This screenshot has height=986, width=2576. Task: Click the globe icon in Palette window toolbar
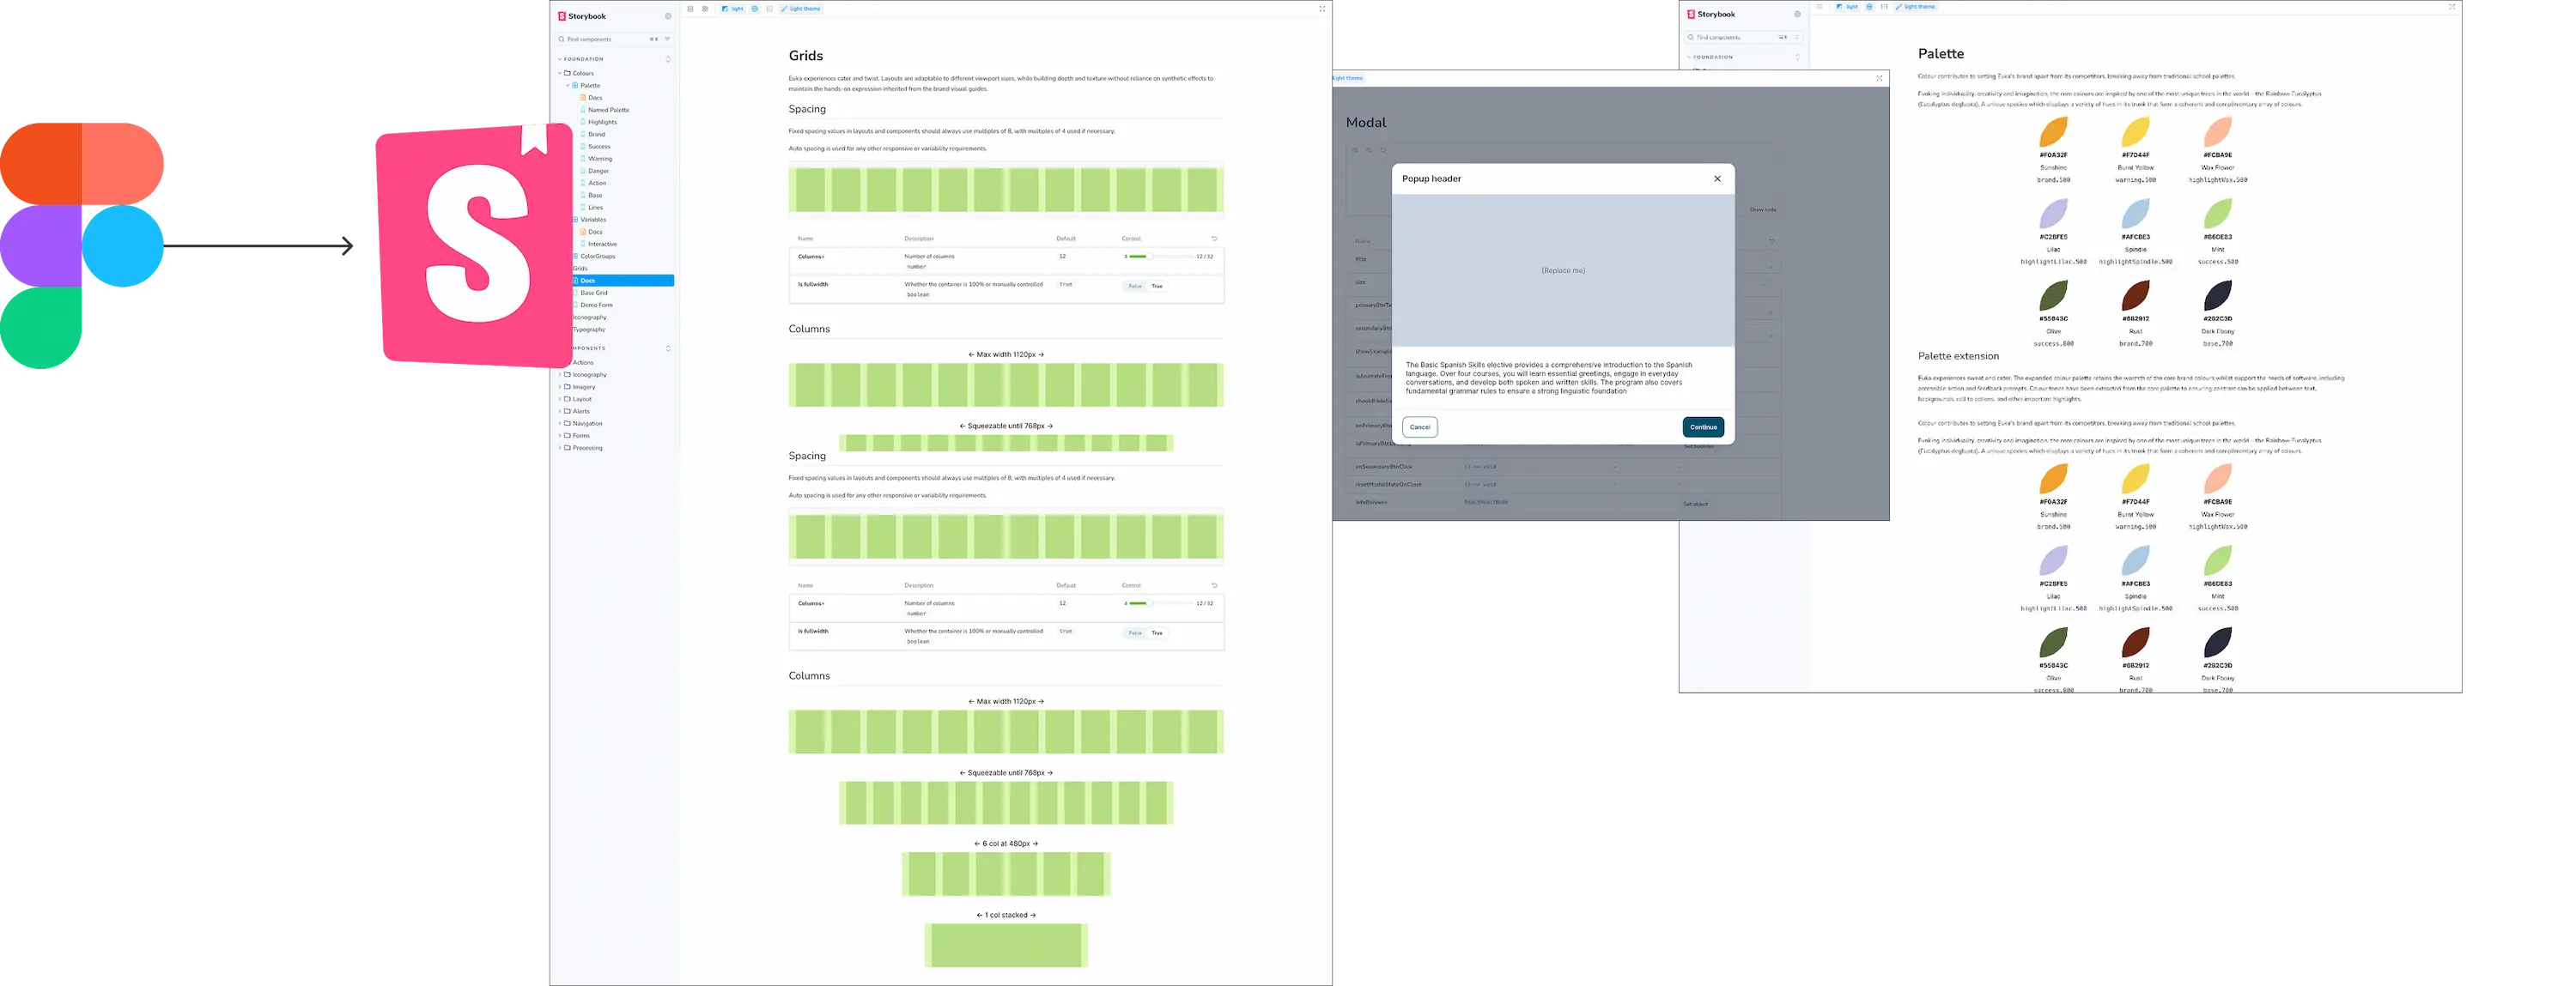pos(1869,7)
